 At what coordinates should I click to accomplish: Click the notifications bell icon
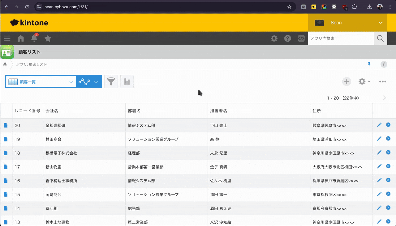(x=34, y=38)
